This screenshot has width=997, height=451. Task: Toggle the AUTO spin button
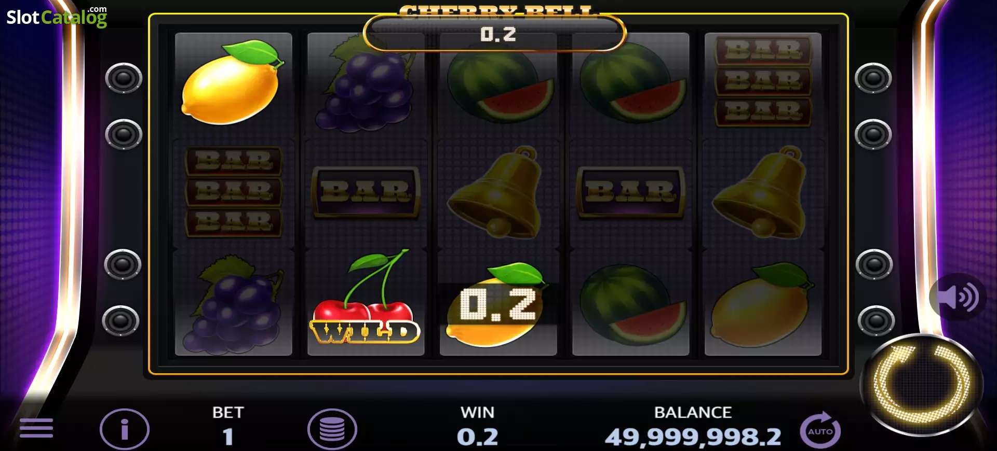(x=820, y=430)
